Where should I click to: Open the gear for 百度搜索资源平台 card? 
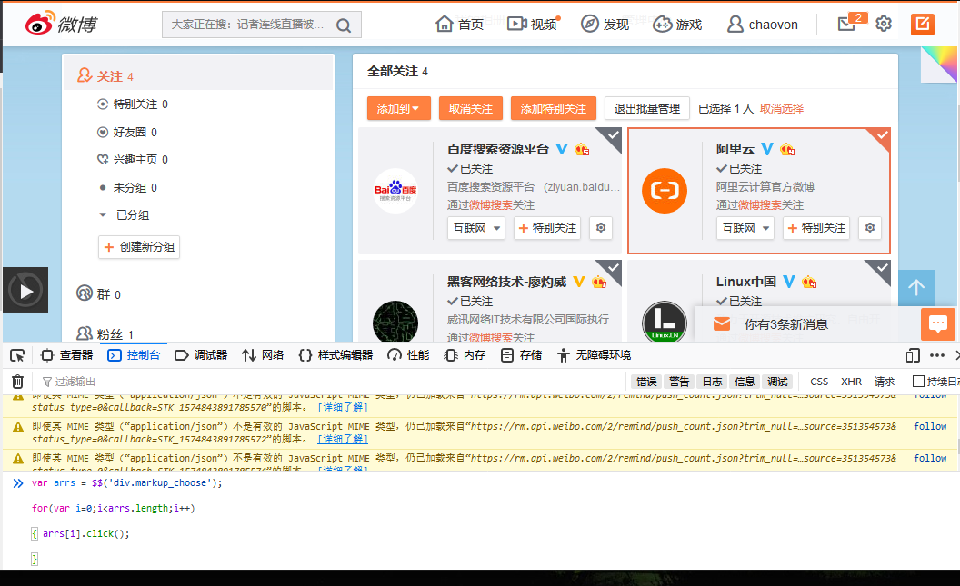pyautogui.click(x=601, y=227)
